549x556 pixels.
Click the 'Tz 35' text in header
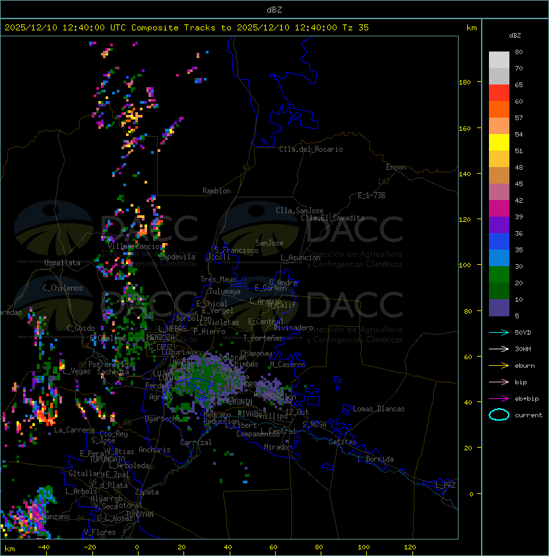click(x=356, y=28)
